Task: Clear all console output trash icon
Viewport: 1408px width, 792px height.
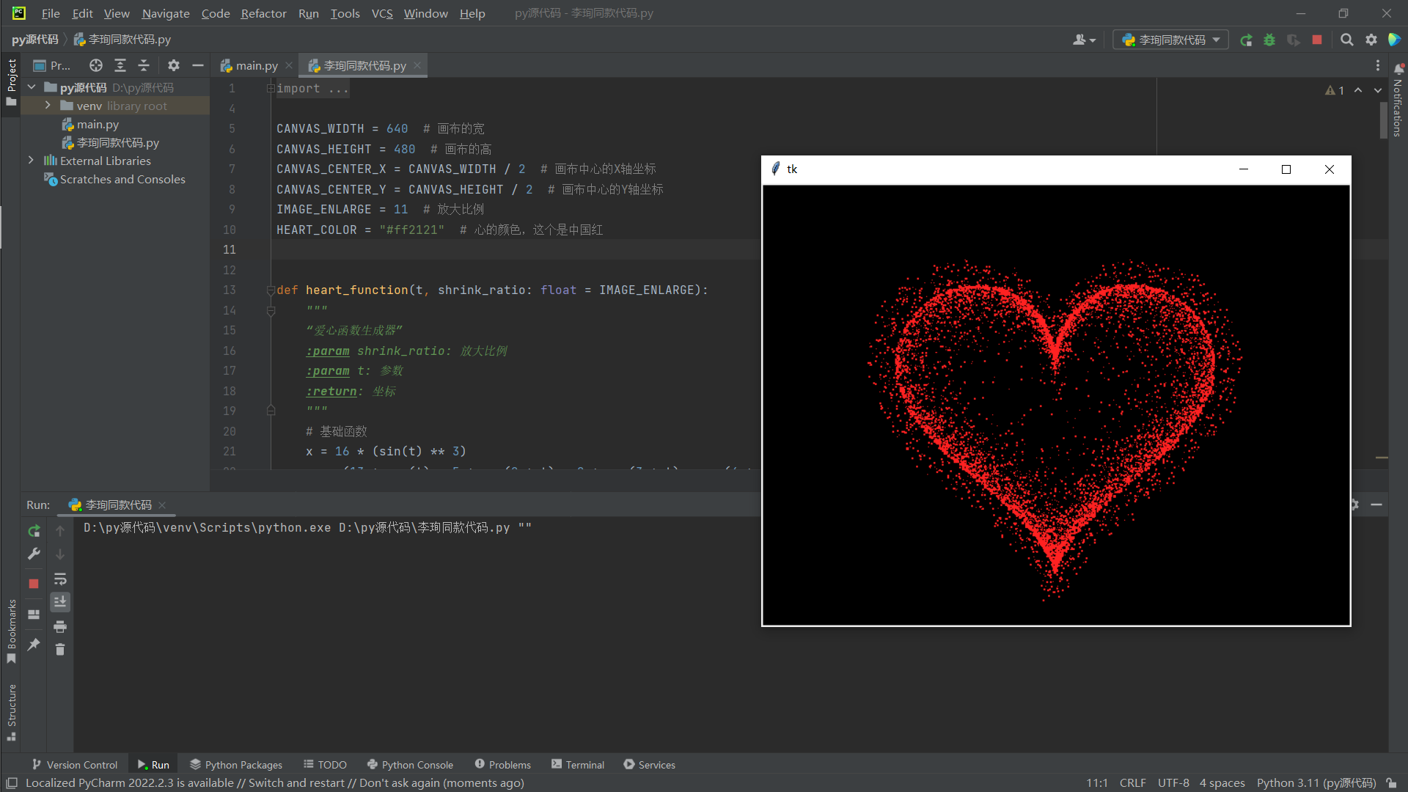Action: (x=60, y=650)
